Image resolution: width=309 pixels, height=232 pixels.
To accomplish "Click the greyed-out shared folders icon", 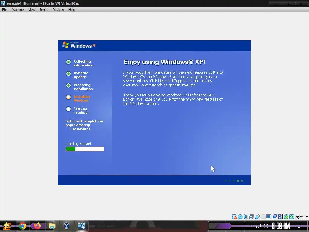I will coord(263,217).
